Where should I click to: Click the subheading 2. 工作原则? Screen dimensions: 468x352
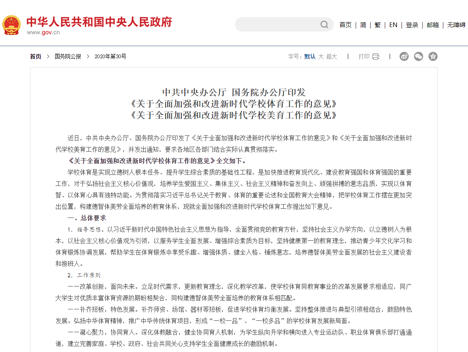coord(84,275)
